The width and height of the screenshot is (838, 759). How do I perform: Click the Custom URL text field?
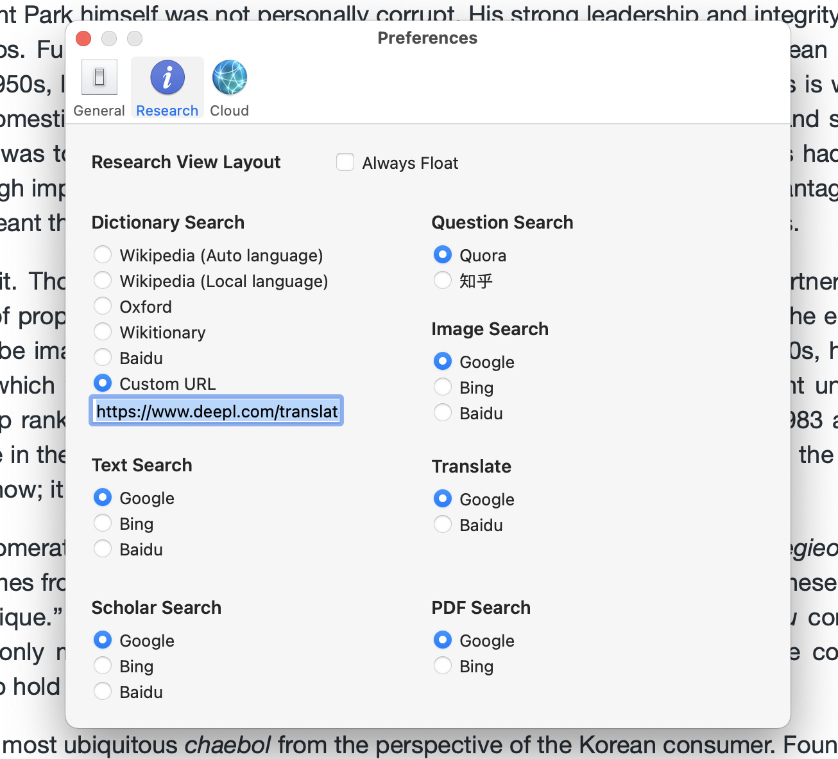(217, 411)
